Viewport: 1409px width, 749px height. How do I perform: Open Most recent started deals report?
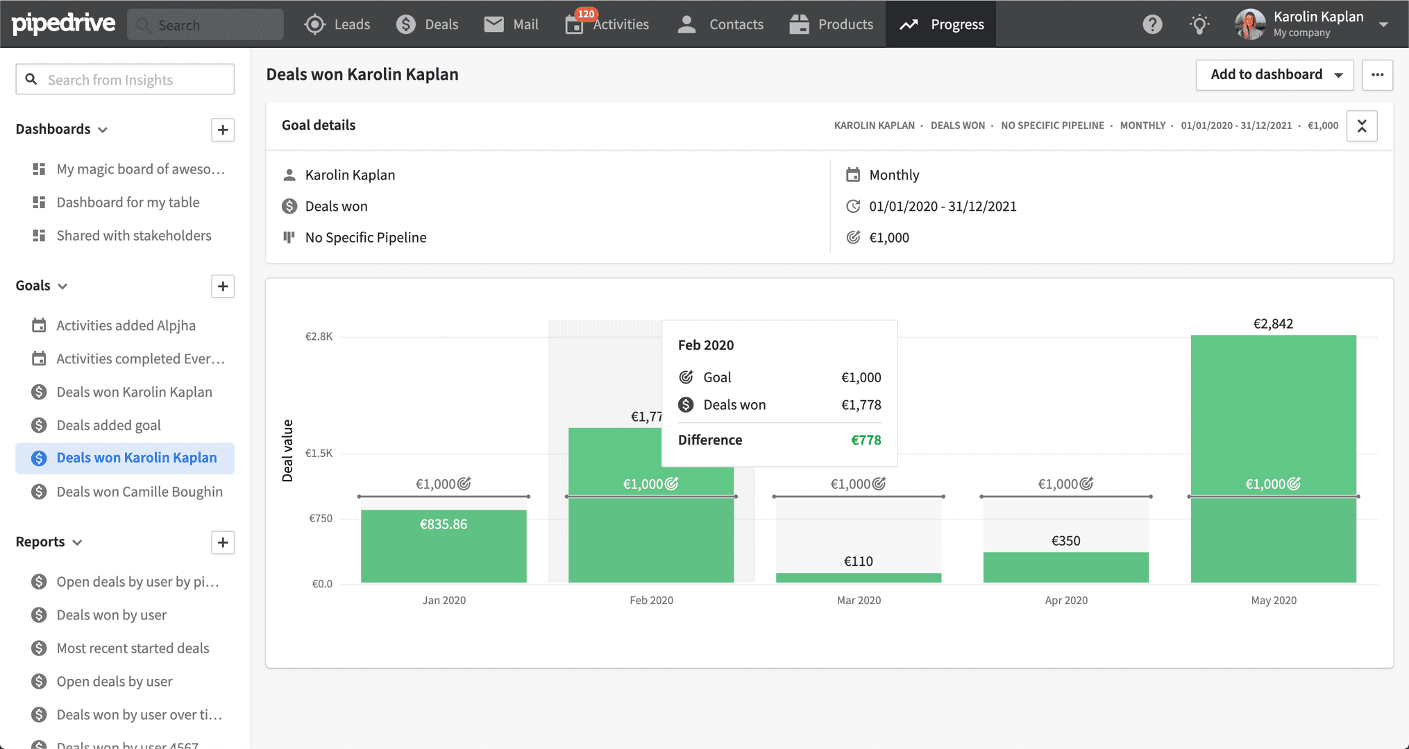pos(121,648)
